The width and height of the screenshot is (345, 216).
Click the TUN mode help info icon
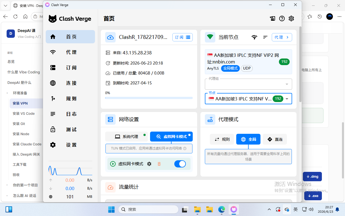185,148
